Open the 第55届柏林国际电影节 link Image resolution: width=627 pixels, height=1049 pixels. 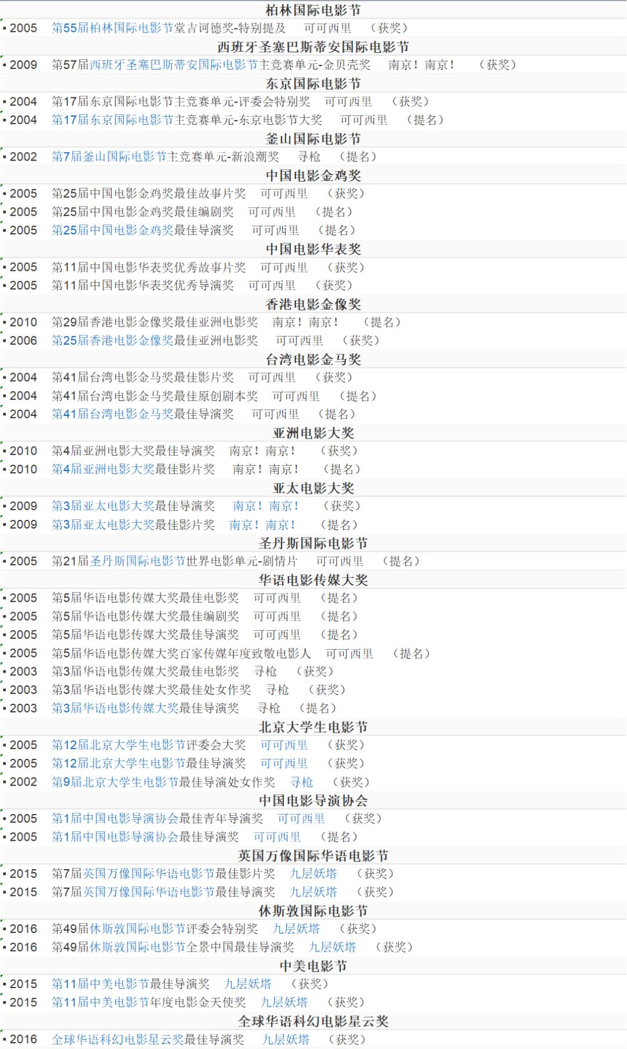click(x=113, y=28)
